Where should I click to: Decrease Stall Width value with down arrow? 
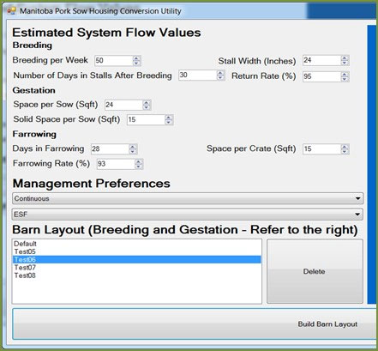click(345, 63)
